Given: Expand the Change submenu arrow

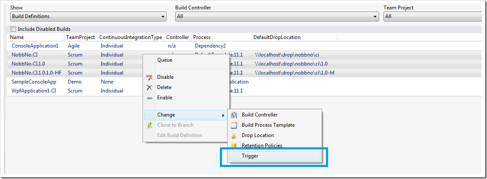Looking at the screenshot, I should pyautogui.click(x=223, y=115).
